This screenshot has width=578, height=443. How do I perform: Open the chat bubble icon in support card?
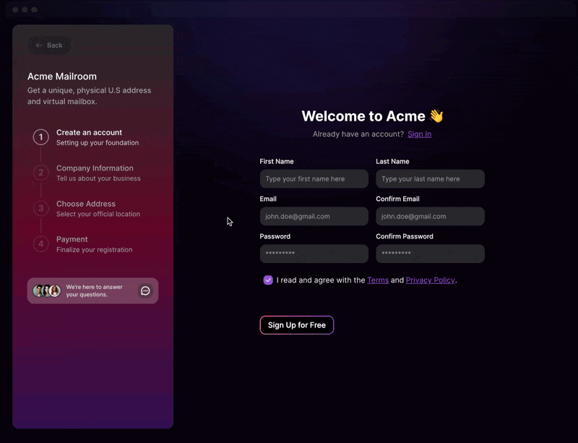(145, 291)
